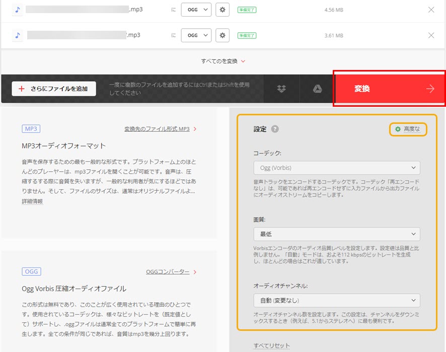This screenshot has width=446, height=352.
Task: Click the help question mark beside 設定
Action: click(x=275, y=129)
